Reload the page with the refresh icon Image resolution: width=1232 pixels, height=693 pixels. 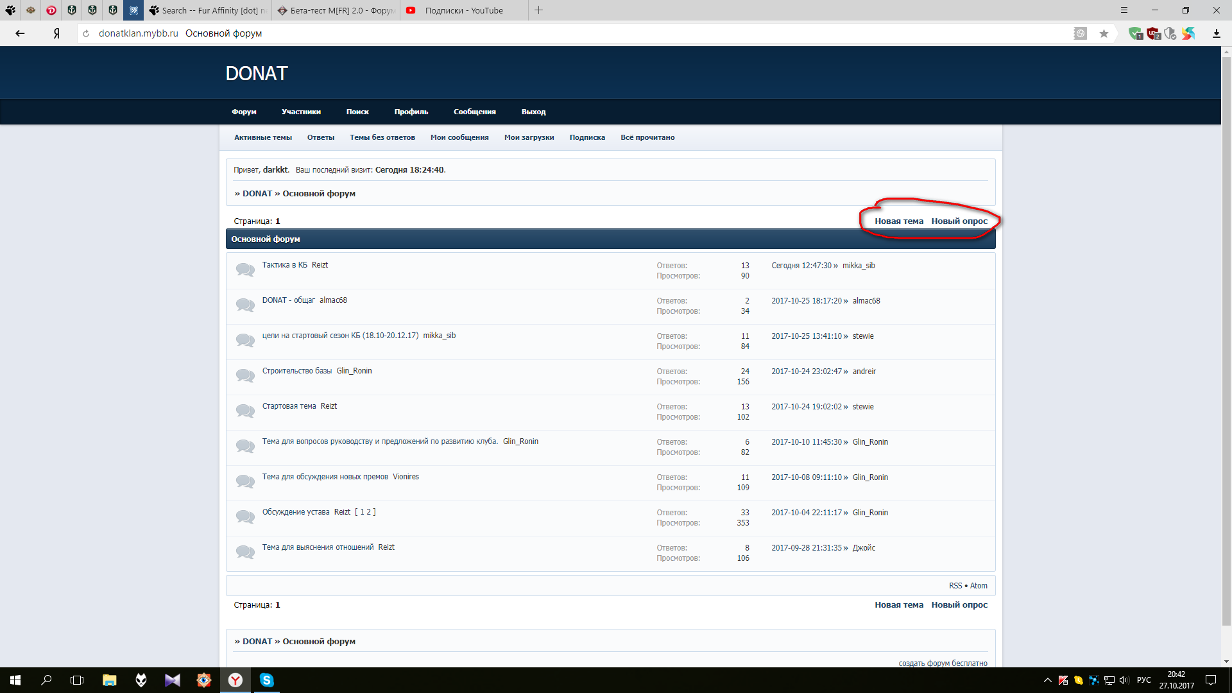pyautogui.click(x=86, y=33)
